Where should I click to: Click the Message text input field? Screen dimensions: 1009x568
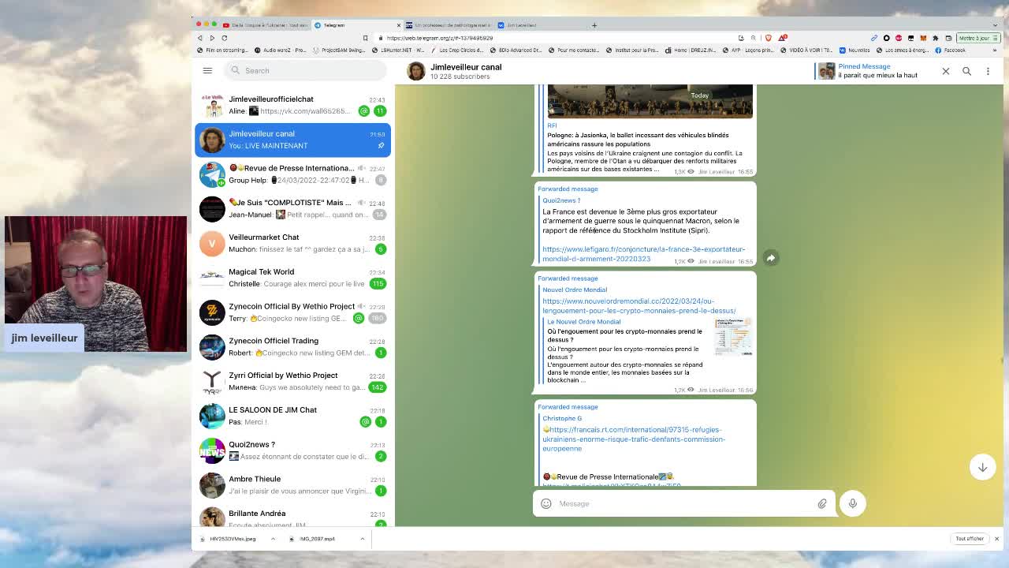pyautogui.click(x=683, y=503)
